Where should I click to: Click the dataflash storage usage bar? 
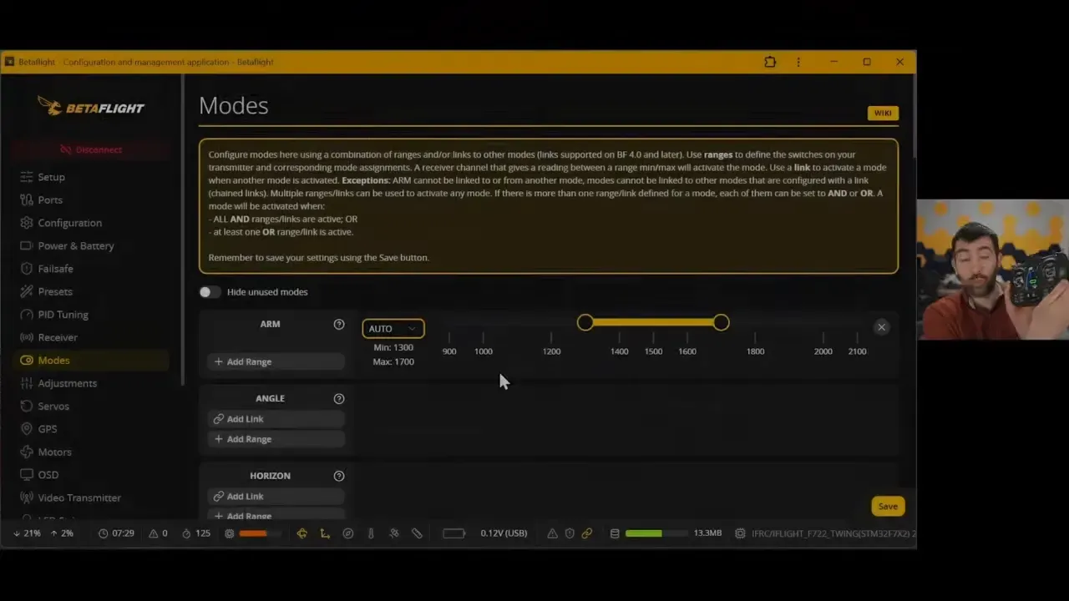[x=656, y=533]
